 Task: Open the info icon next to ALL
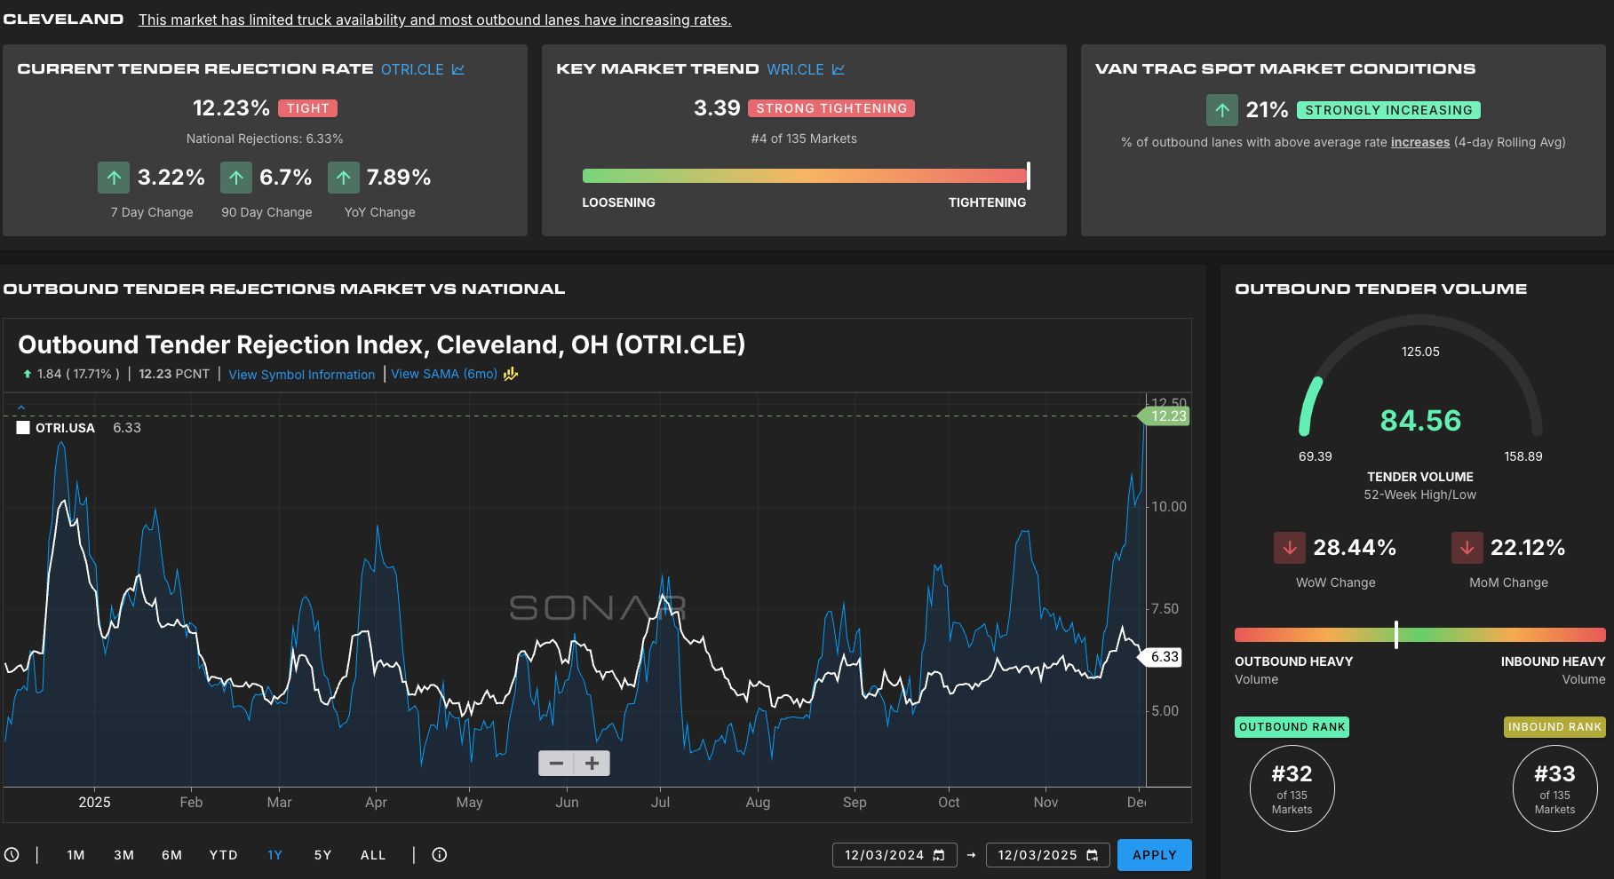coord(440,855)
